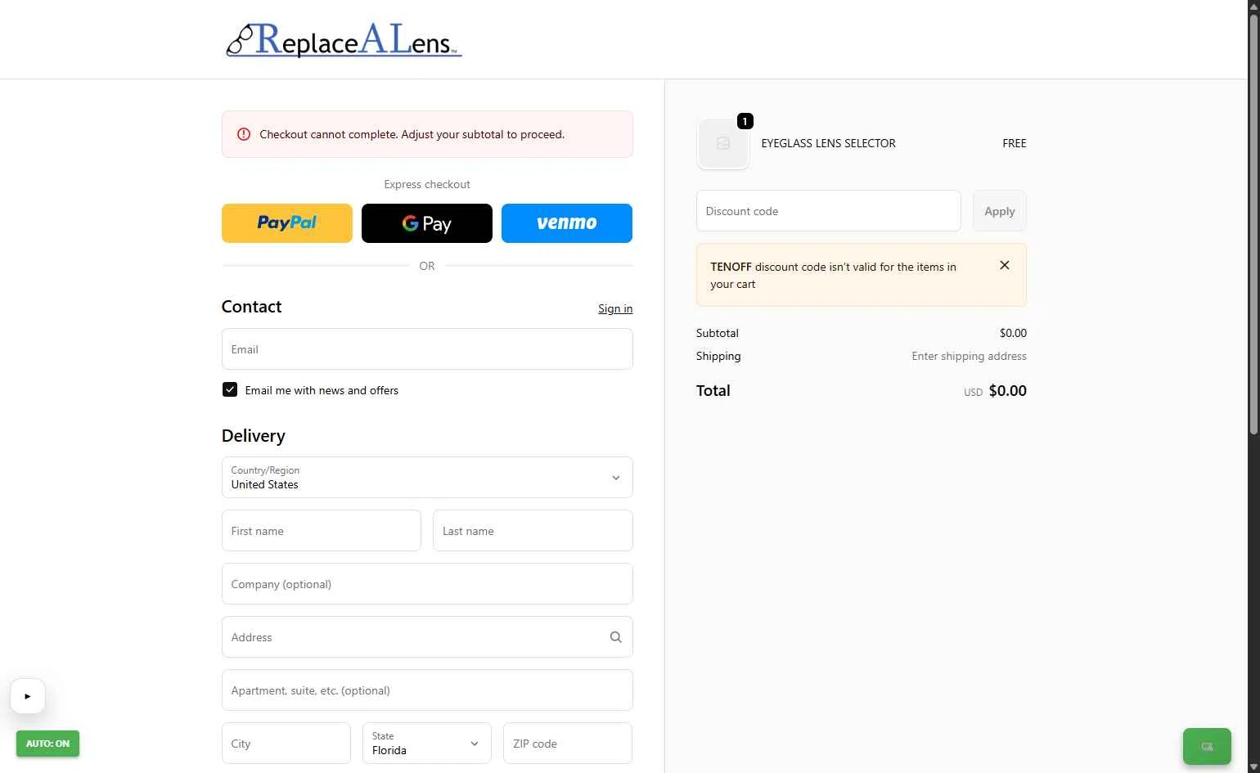Image resolution: width=1260 pixels, height=773 pixels.
Task: Focus the Discount code field
Action: (829, 211)
